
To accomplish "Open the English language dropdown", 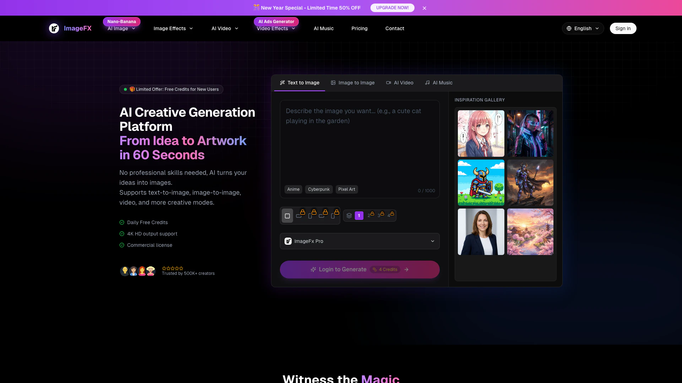I will coord(583,28).
